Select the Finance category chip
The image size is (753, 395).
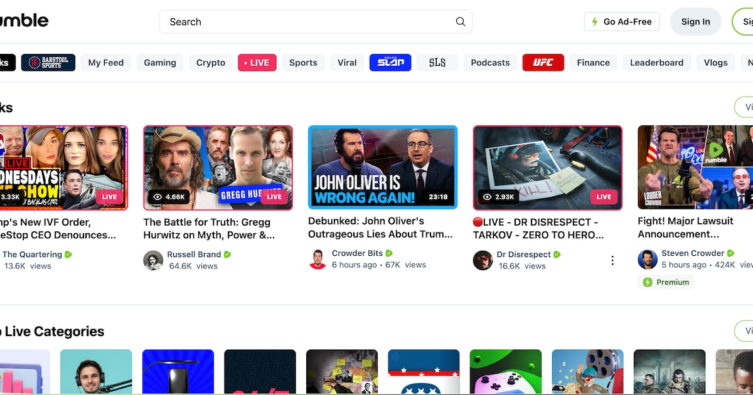(594, 63)
